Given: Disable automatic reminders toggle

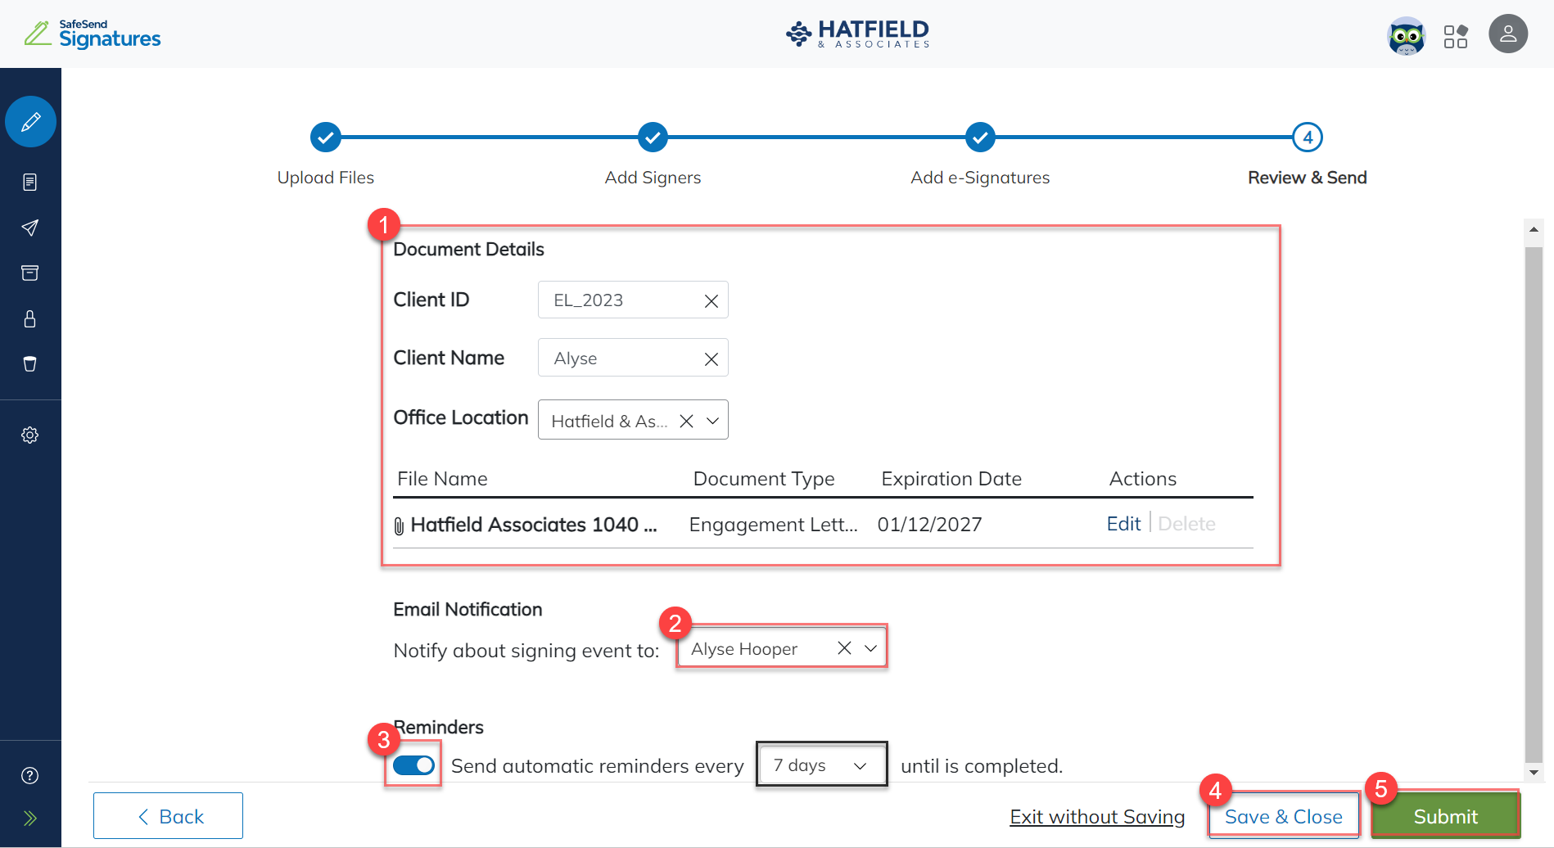Looking at the screenshot, I should click(413, 765).
